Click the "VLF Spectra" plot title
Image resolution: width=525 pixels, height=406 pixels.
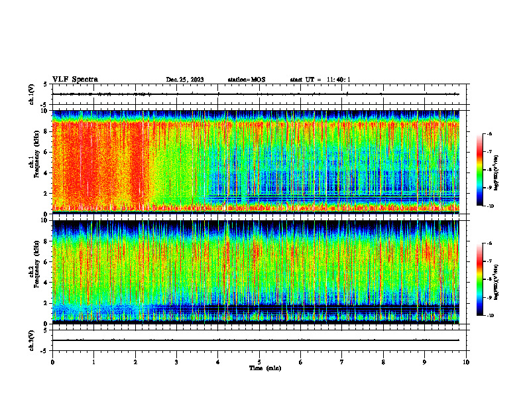(75, 80)
